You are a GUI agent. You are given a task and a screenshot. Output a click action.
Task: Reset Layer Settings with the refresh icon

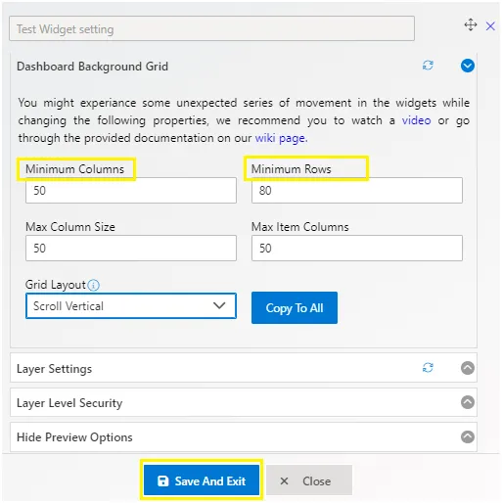[428, 368]
